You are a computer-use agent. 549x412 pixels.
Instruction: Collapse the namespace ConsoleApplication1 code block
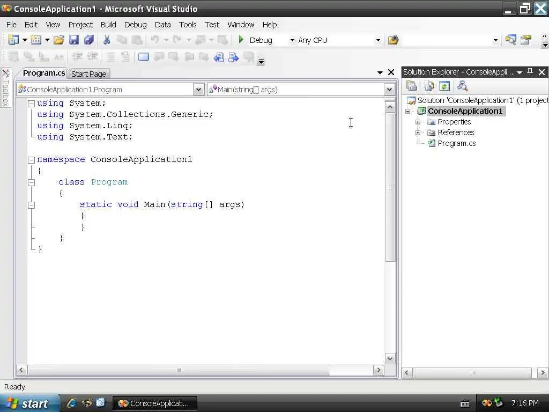coord(31,160)
